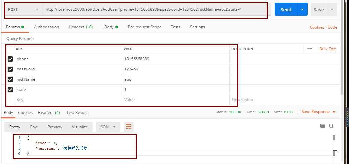Open the POST method dropdown
This screenshot has height=164, width=349.
[23, 9]
